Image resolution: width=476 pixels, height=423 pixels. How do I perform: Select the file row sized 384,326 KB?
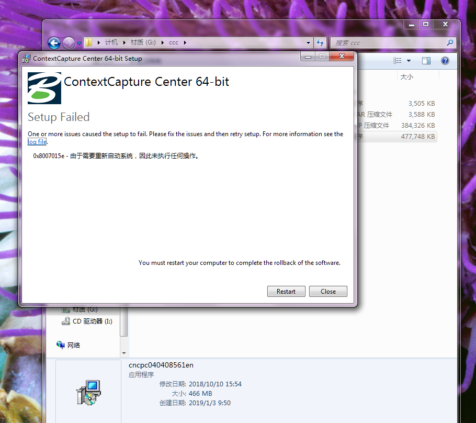(x=398, y=126)
